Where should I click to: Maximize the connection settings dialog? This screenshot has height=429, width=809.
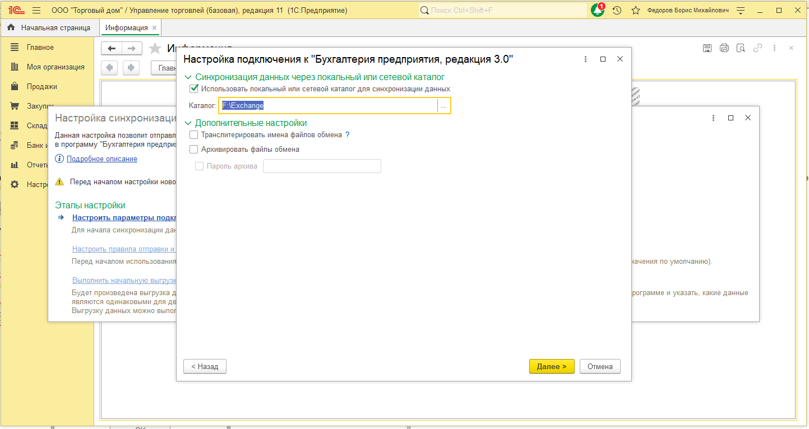603,59
